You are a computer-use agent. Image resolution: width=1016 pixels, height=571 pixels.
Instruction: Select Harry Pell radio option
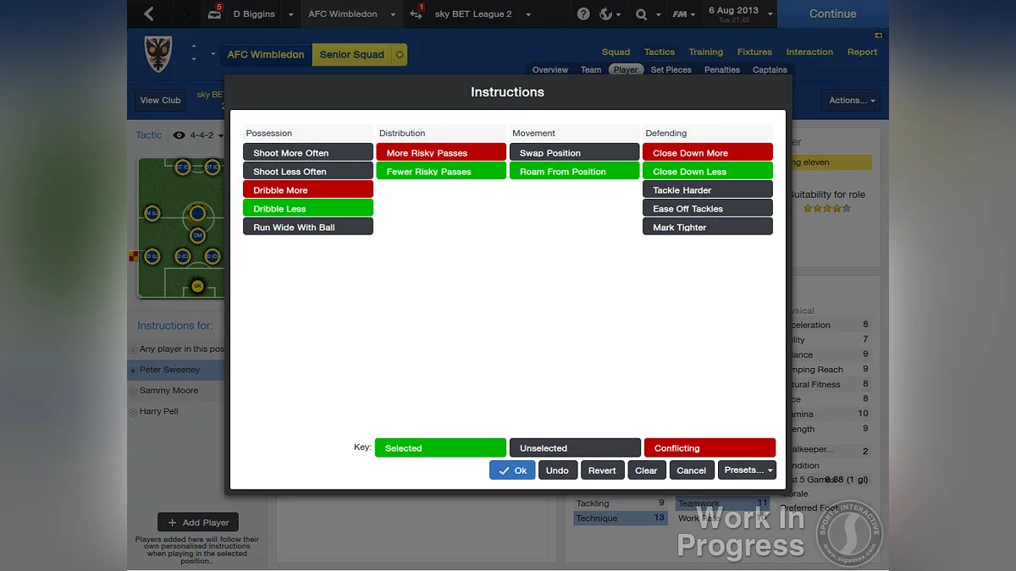[x=133, y=412]
